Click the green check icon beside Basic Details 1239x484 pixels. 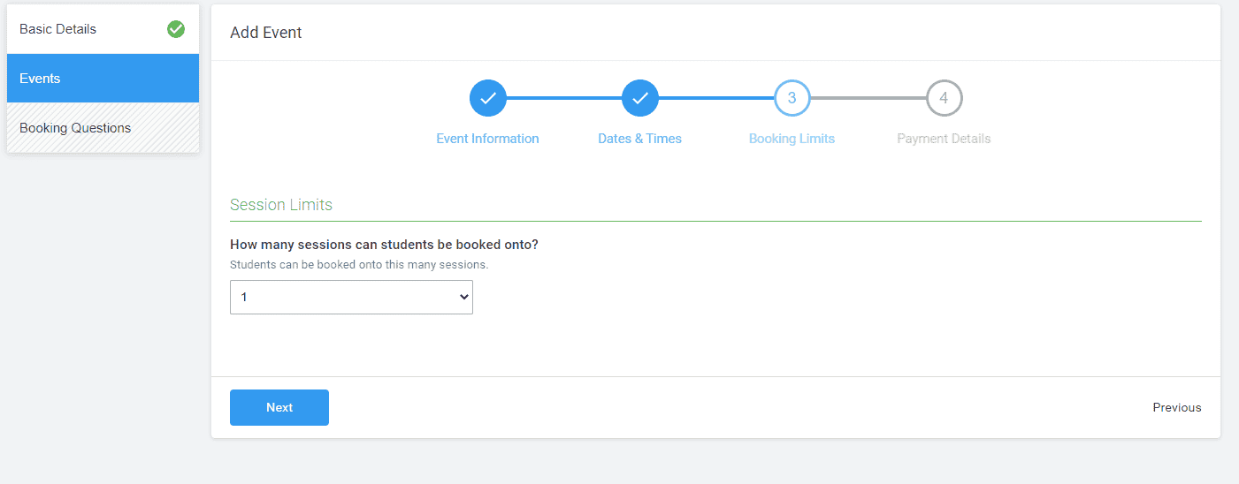pos(176,29)
